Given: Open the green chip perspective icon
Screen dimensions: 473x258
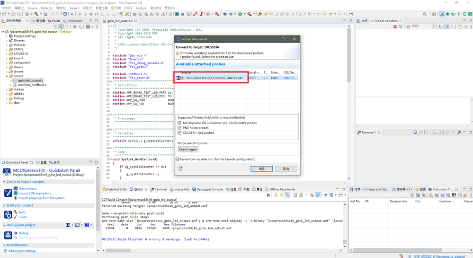Looking at the screenshot, I should click(x=447, y=14).
